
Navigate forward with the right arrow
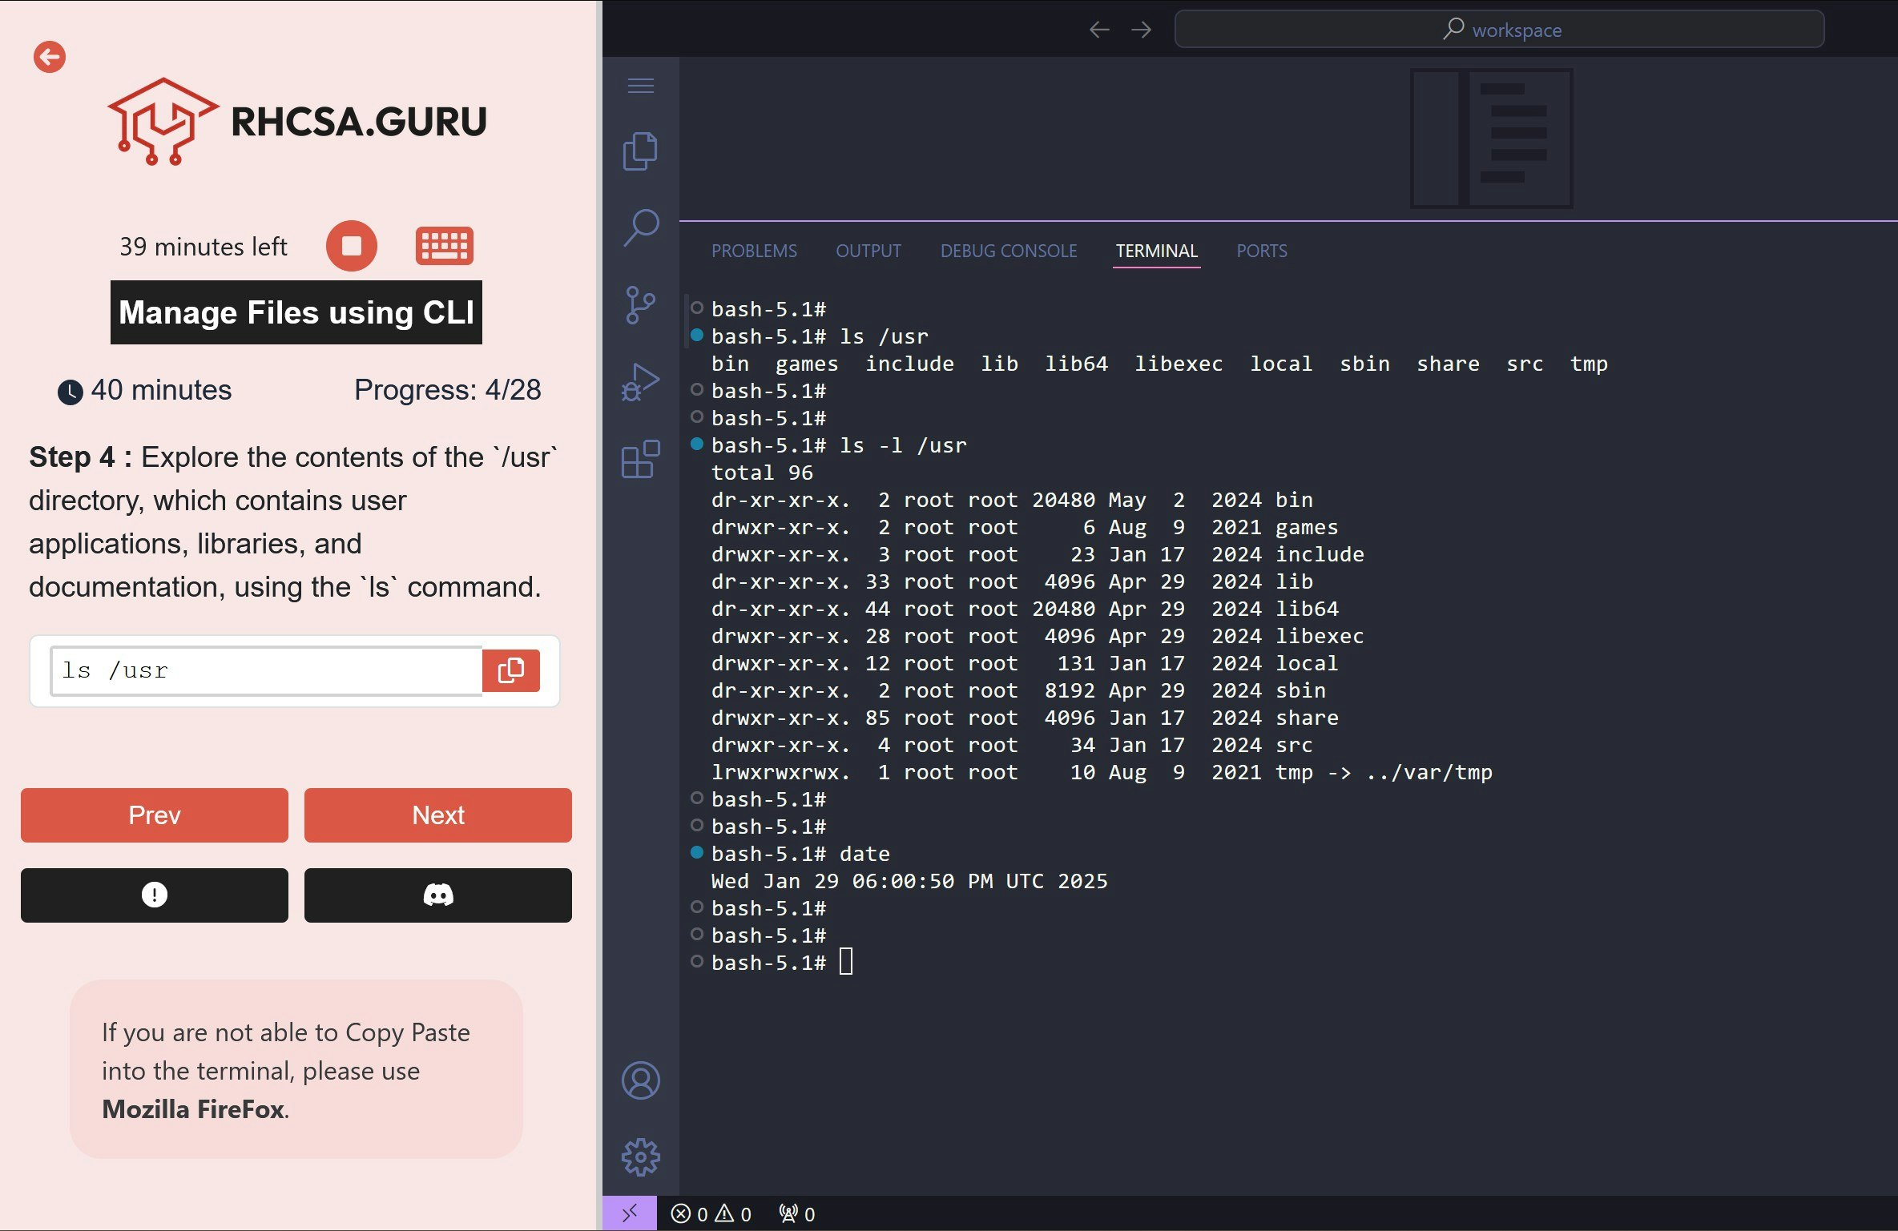point(1142,30)
